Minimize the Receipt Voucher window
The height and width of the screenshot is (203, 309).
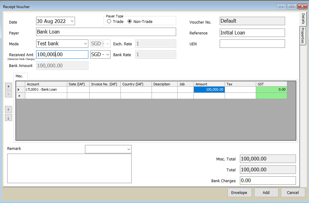pyautogui.click(x=281, y=7)
